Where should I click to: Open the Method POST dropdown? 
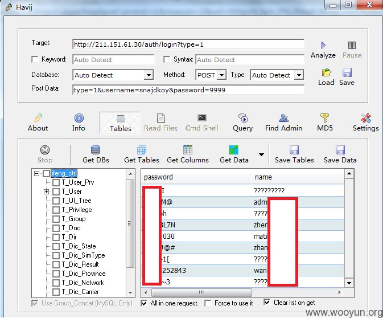pos(221,75)
